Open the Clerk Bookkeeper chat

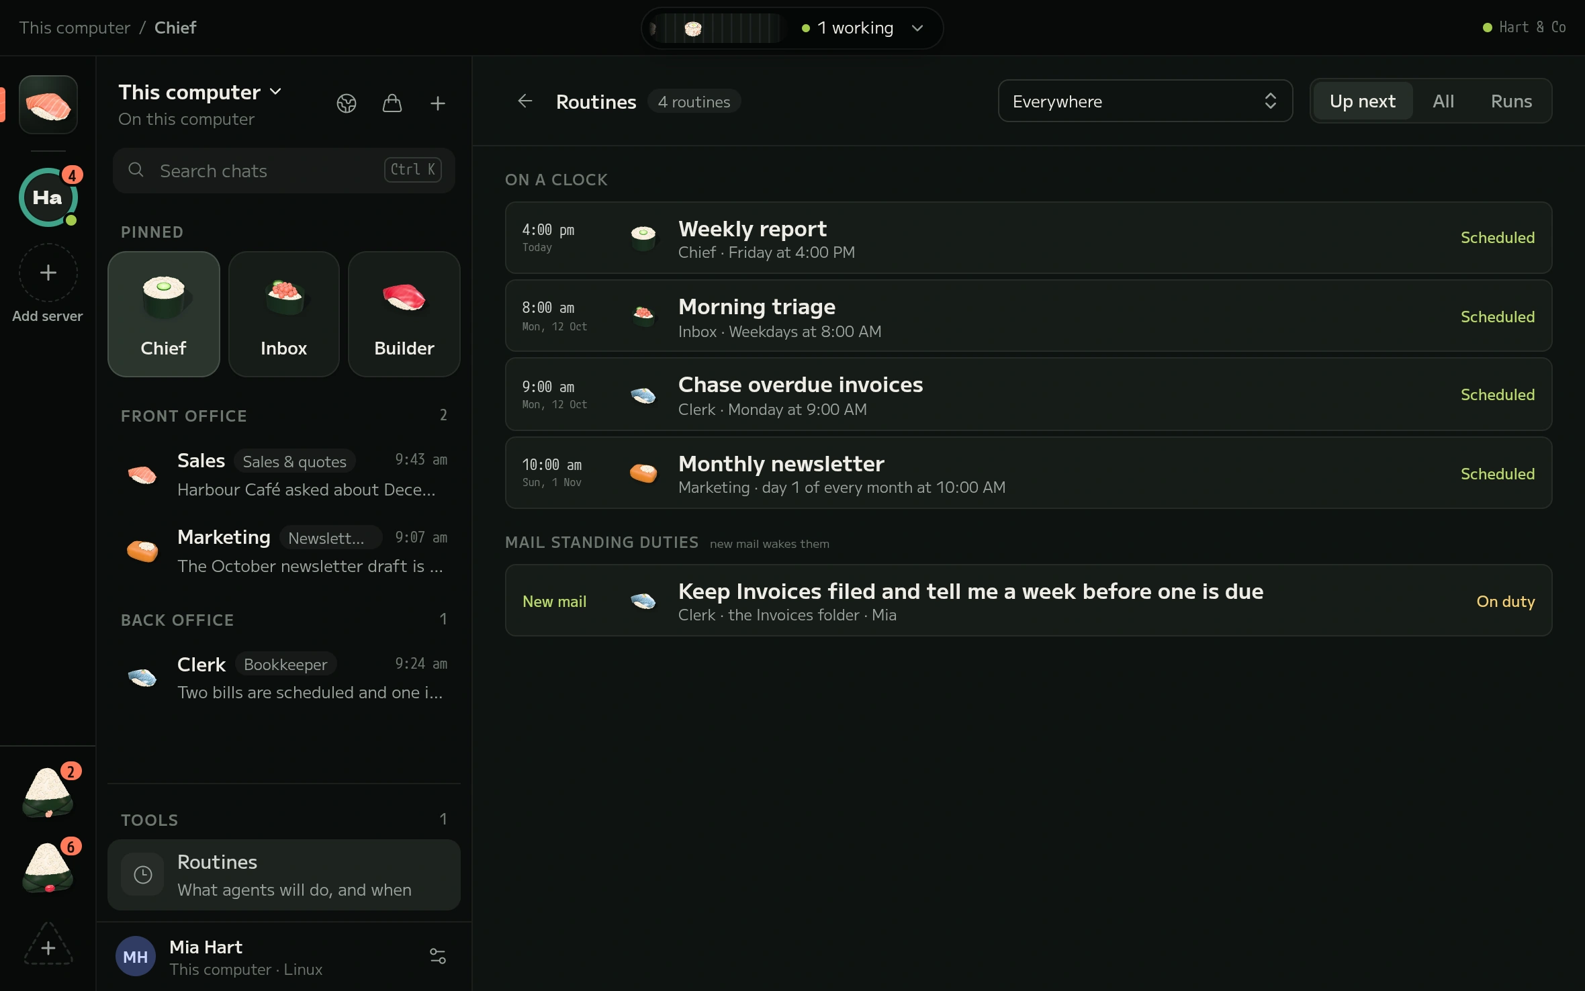tap(283, 677)
